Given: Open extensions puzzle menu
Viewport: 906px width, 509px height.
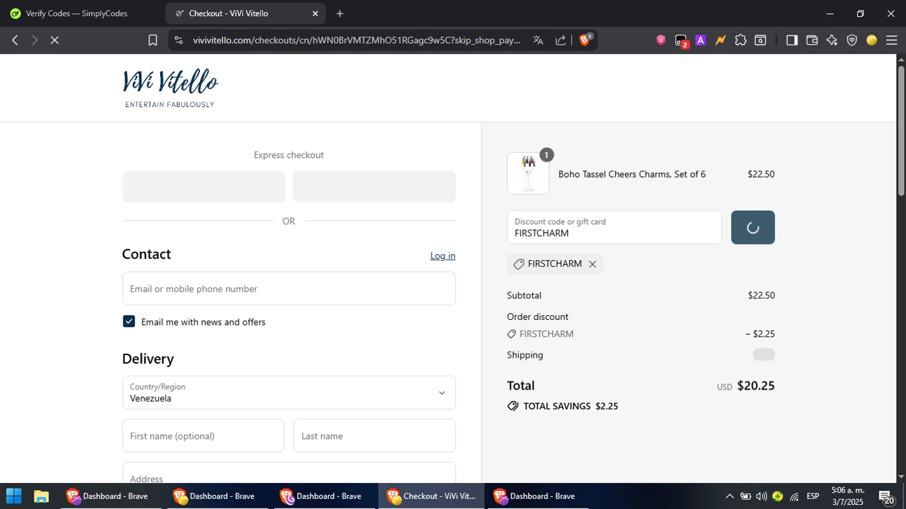Looking at the screenshot, I should 741,40.
